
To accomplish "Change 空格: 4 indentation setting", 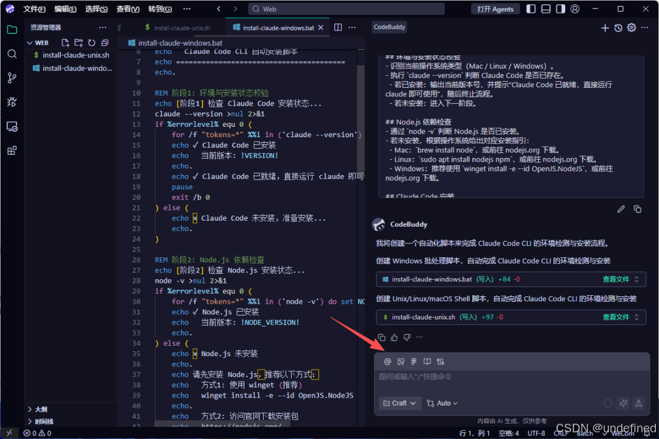I will pyautogui.click(x=508, y=433).
